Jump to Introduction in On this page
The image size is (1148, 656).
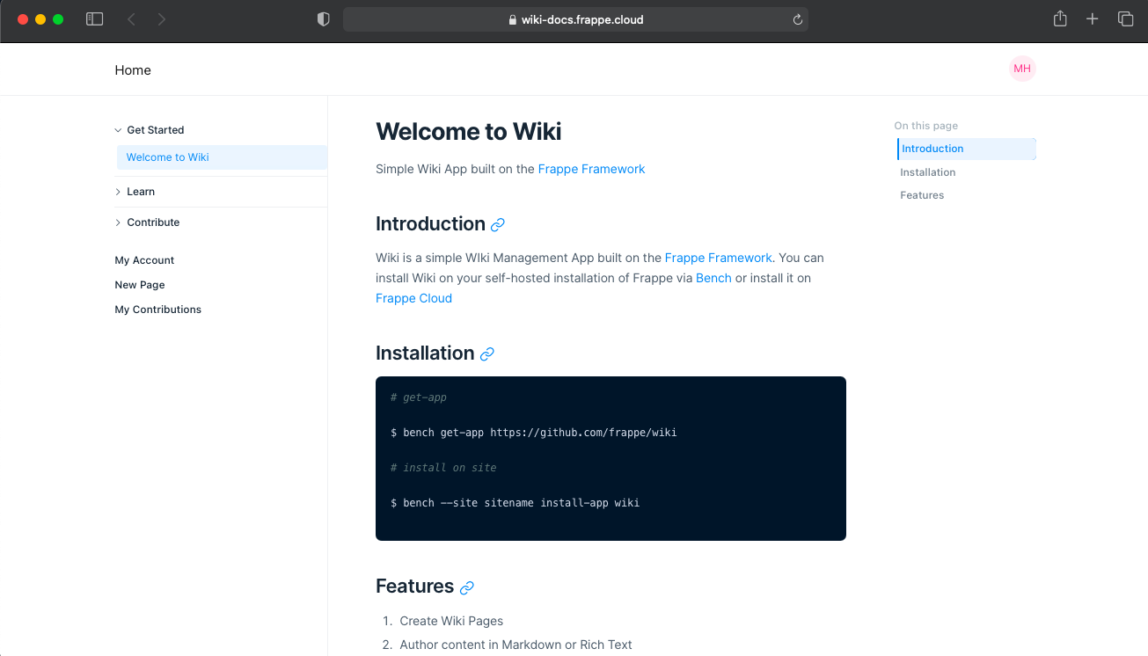(x=967, y=149)
